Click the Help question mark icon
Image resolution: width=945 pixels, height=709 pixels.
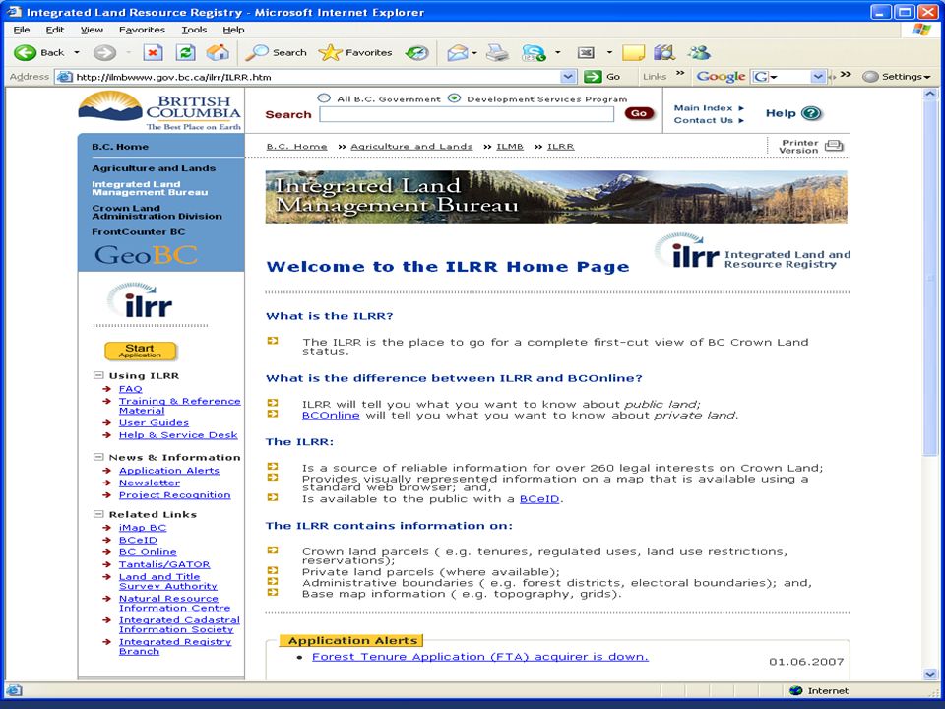pos(811,113)
